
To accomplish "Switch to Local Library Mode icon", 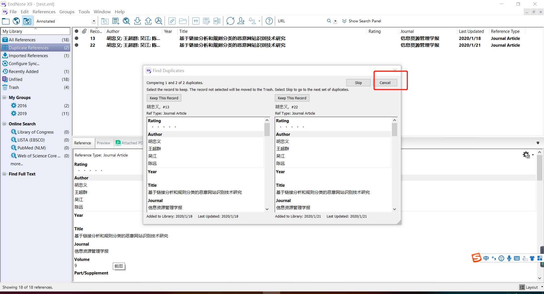I will (x=6, y=21).
